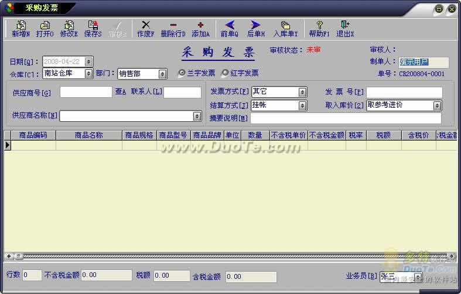Open the 仓库 warehouse dropdown
This screenshot has height=294, width=461.
[x=88, y=73]
